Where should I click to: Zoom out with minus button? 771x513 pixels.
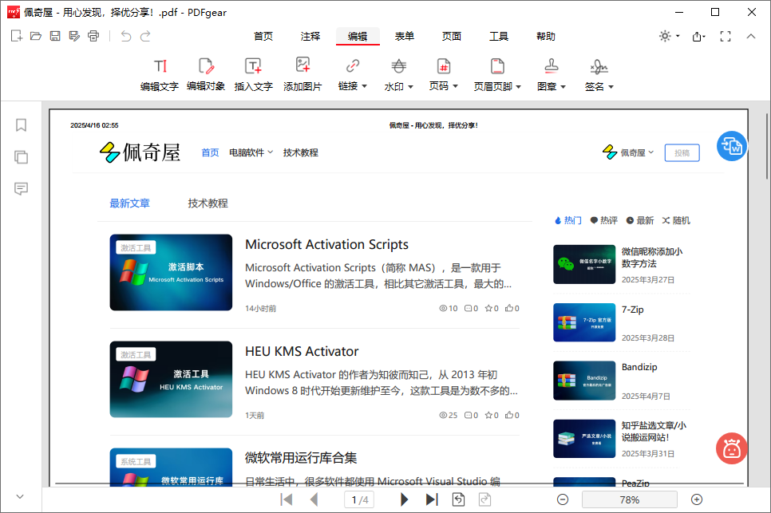[x=563, y=499]
